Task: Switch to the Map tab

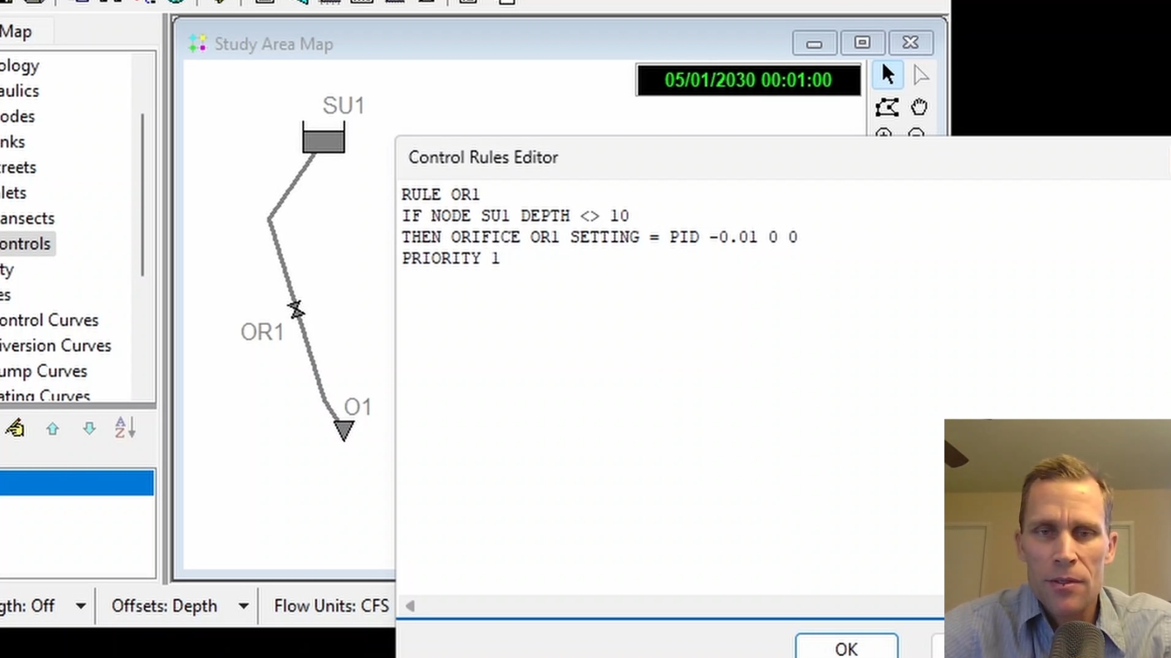Action: [16, 32]
